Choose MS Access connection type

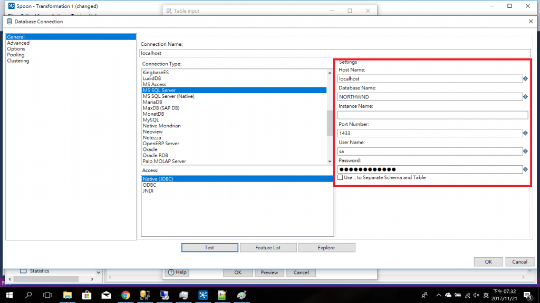(x=155, y=84)
